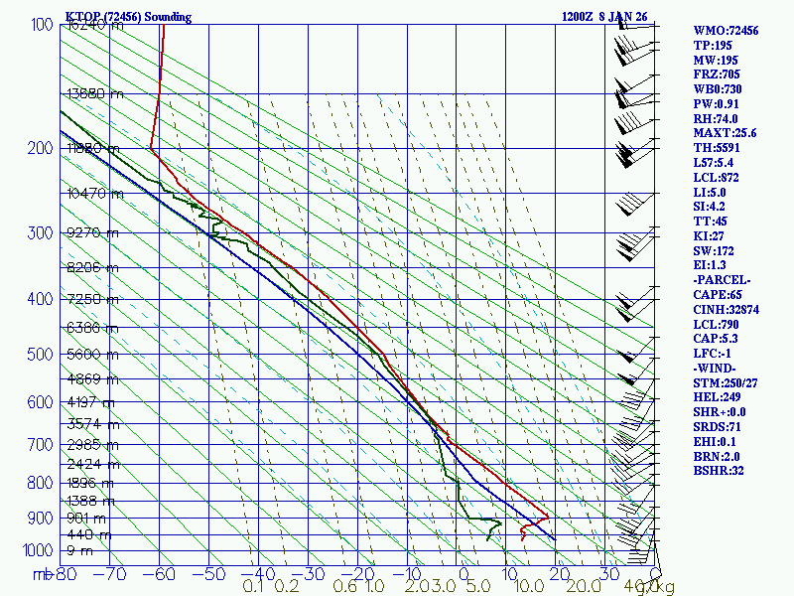Click the '-70' temperature axis label
The image size is (794, 596).
pos(109,574)
